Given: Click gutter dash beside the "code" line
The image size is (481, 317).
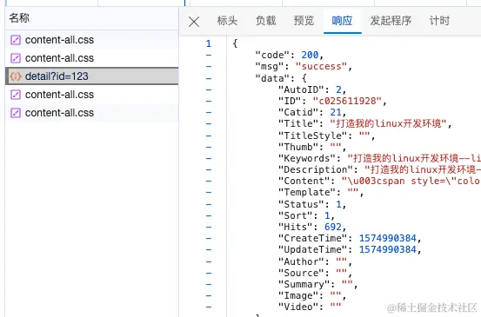Looking at the screenshot, I should (209, 55).
